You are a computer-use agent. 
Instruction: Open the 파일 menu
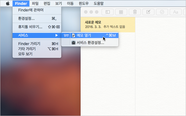pos(35,4)
